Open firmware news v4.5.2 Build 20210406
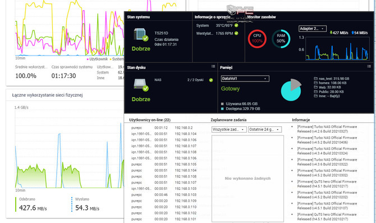376x223 pixels. click(327, 140)
